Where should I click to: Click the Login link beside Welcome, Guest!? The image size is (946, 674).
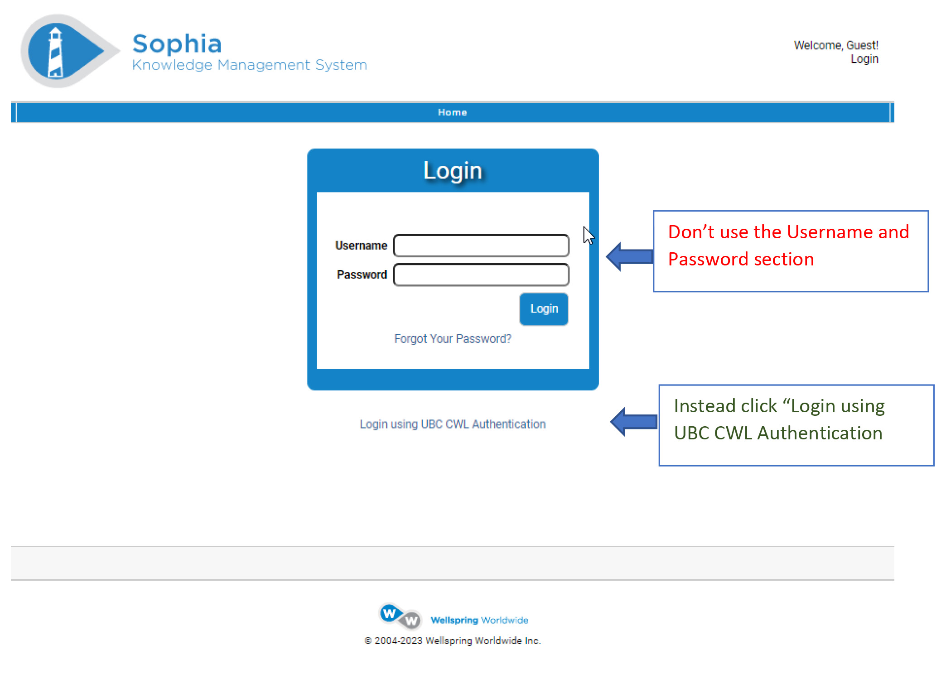click(x=864, y=58)
